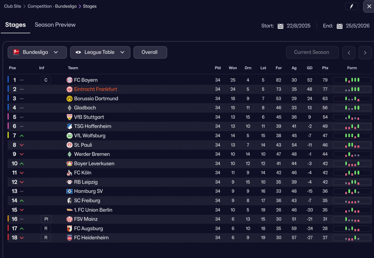The width and height of the screenshot is (374, 258).
Task: Click the champion 'C' info badge
Action: (x=46, y=80)
